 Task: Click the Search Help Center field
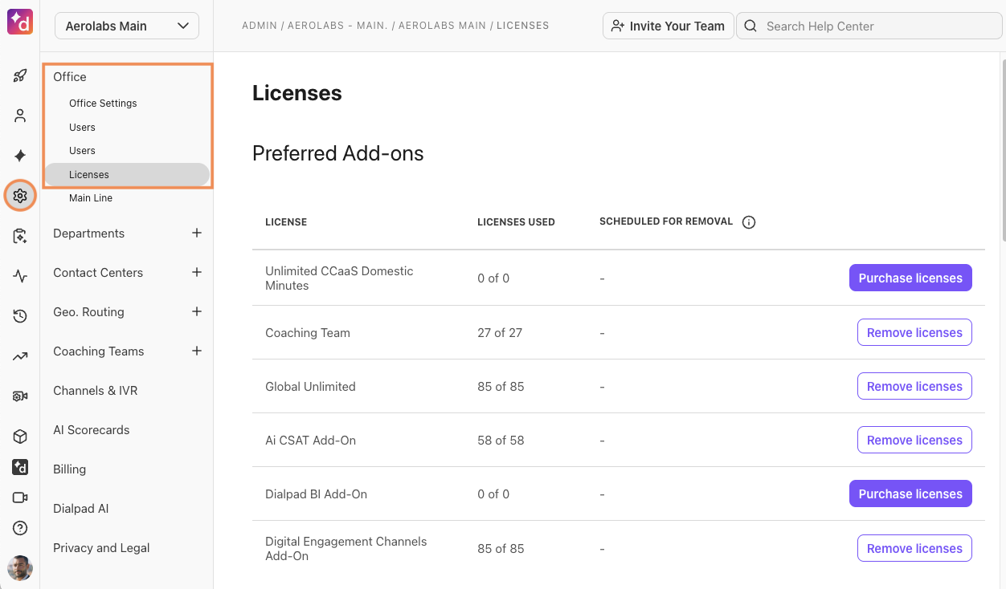(x=868, y=26)
